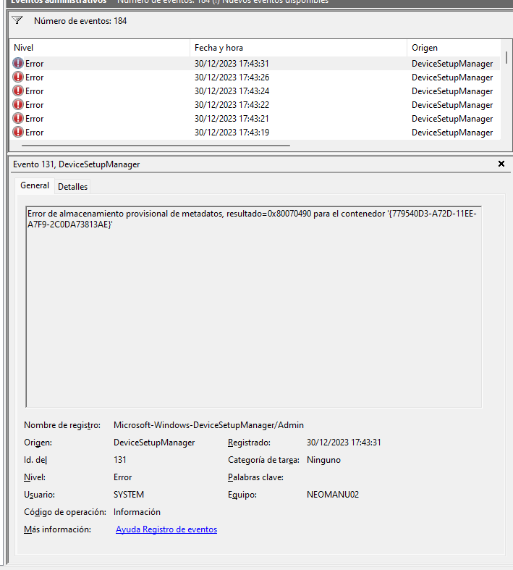
Task: Click log name Microsoft-Windows-DeviceSetupManager/Admin value
Action: (208, 425)
